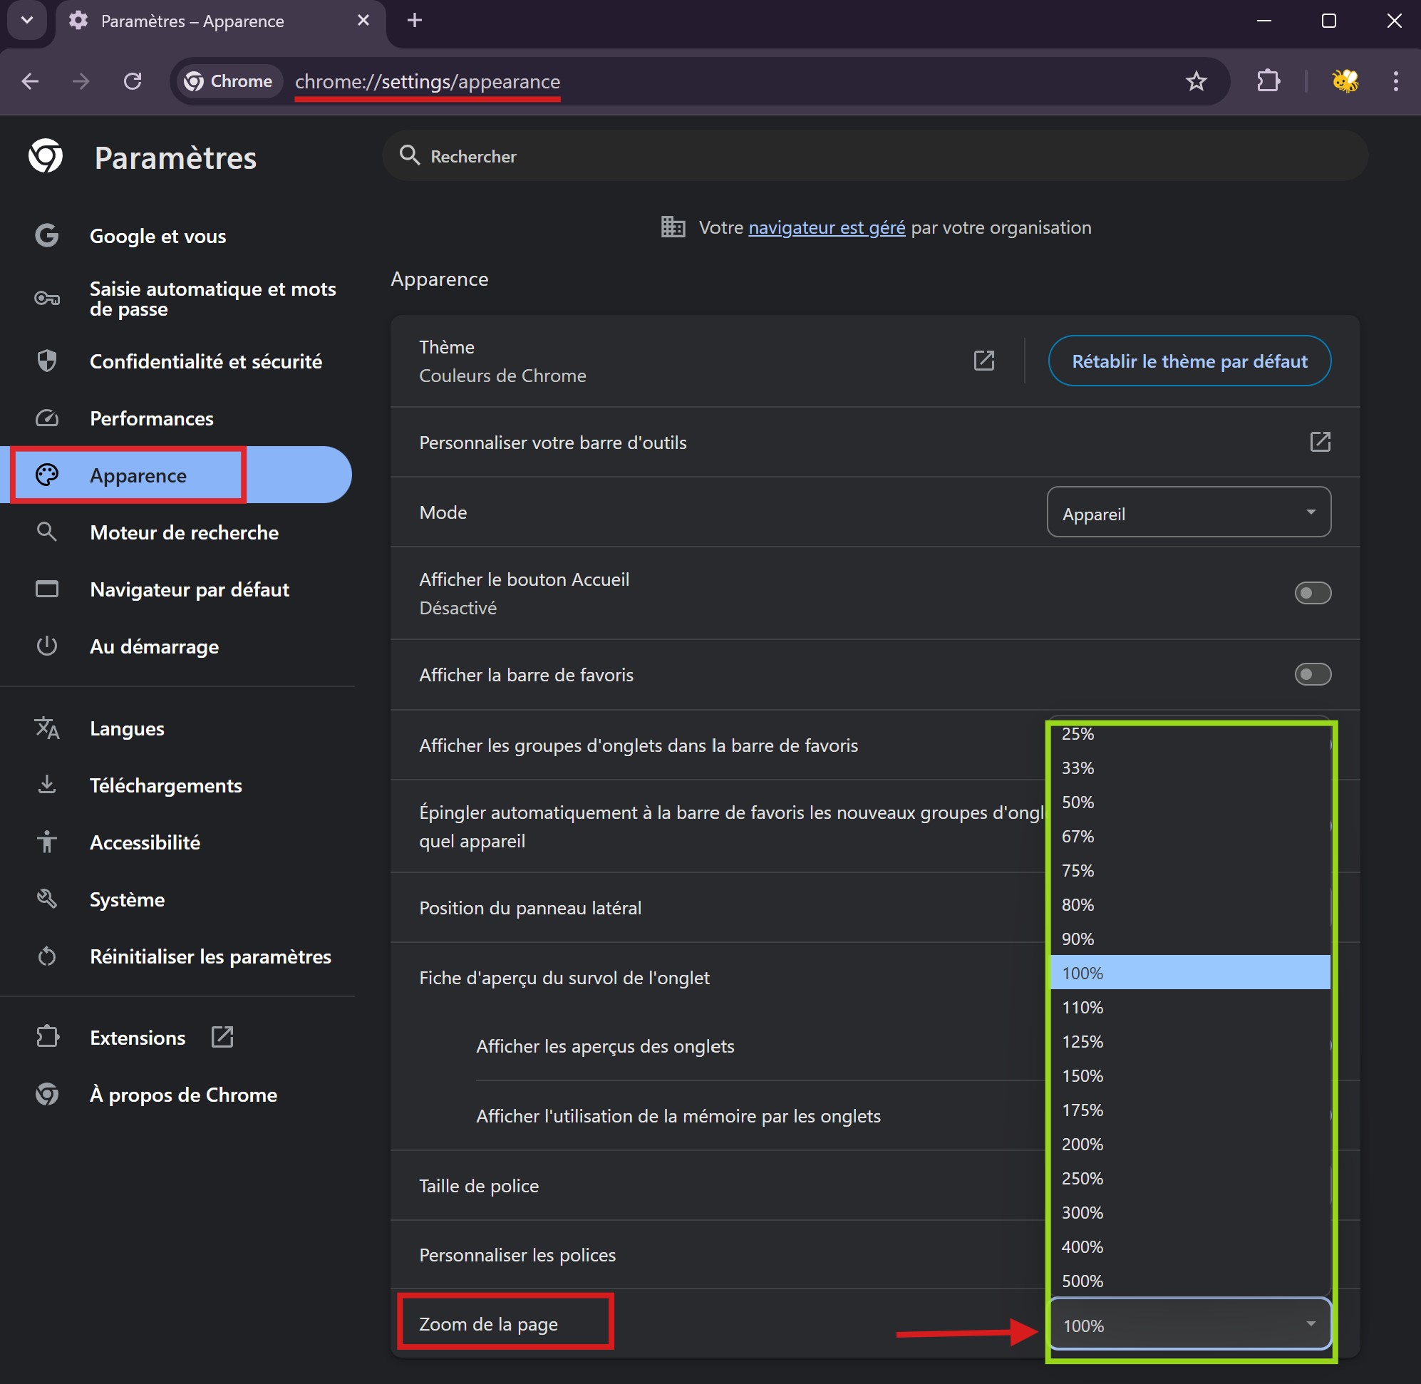Open the Mode Appareil dropdown
This screenshot has width=1421, height=1384.
[x=1189, y=513]
